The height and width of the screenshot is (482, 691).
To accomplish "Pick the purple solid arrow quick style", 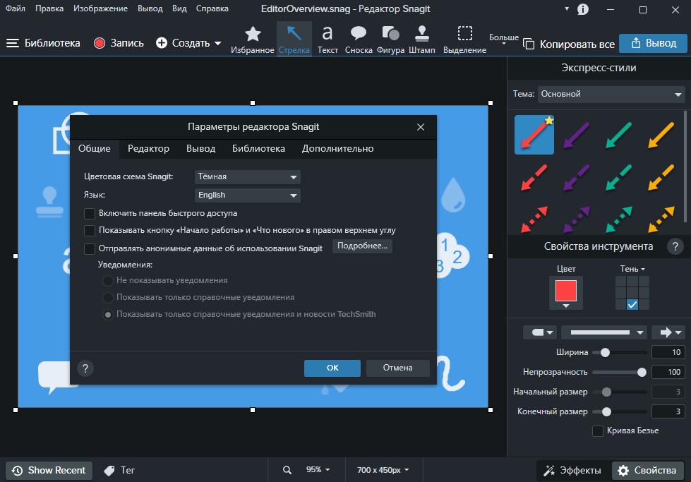I will [577, 135].
